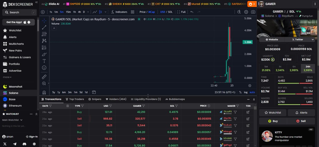Screen dimensions: 319x147
Task: Open chart time axis settings gear
Action: point(250,85)
